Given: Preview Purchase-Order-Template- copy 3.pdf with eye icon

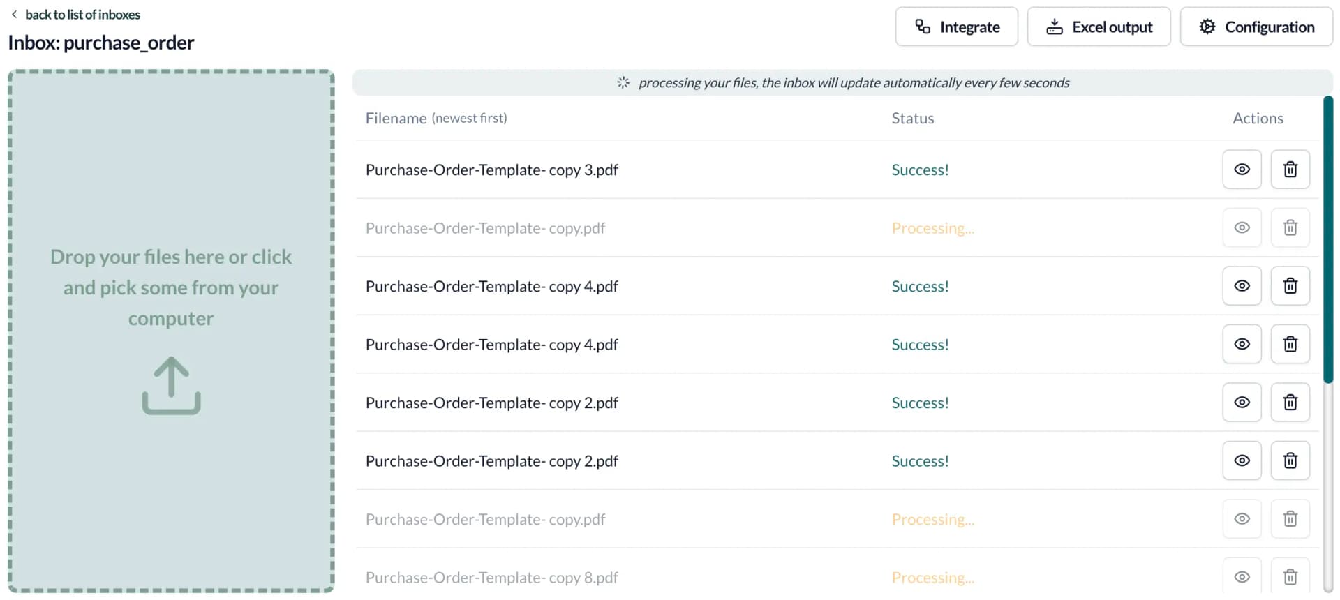Looking at the screenshot, I should pyautogui.click(x=1242, y=170).
